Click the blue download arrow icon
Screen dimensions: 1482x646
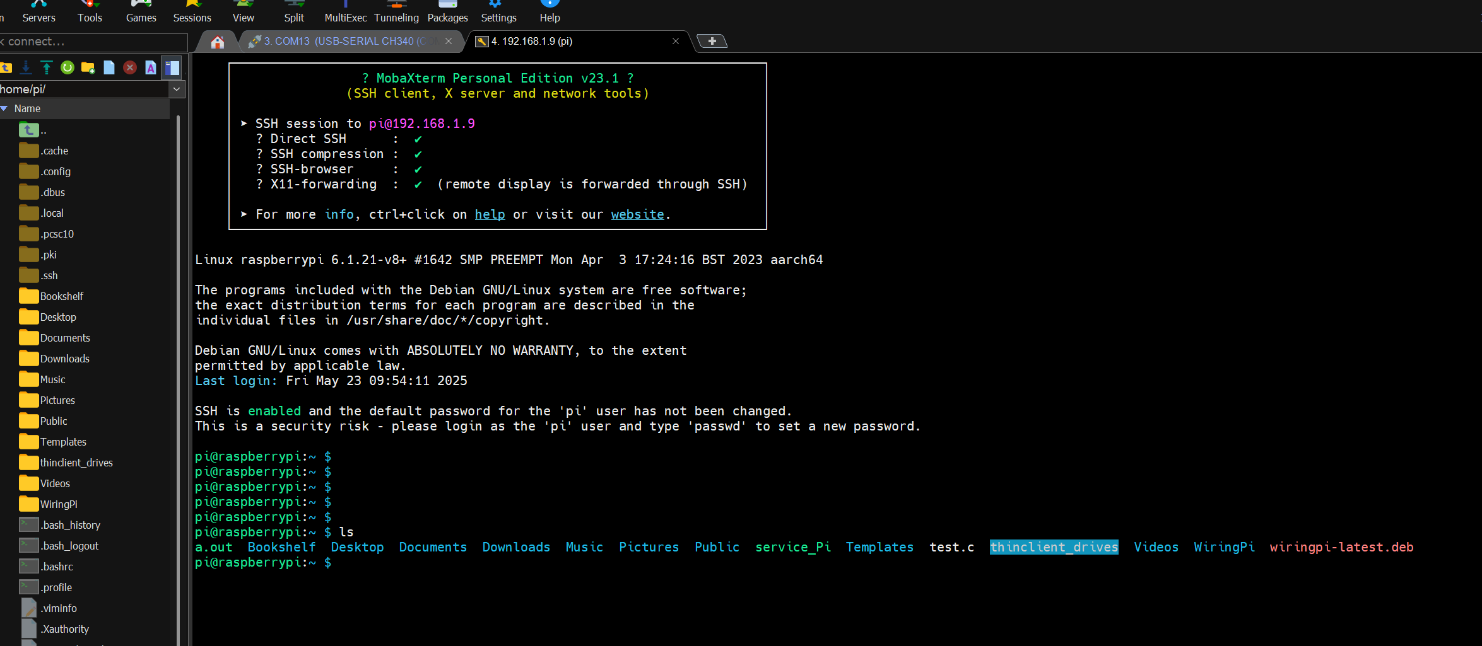pyautogui.click(x=26, y=67)
